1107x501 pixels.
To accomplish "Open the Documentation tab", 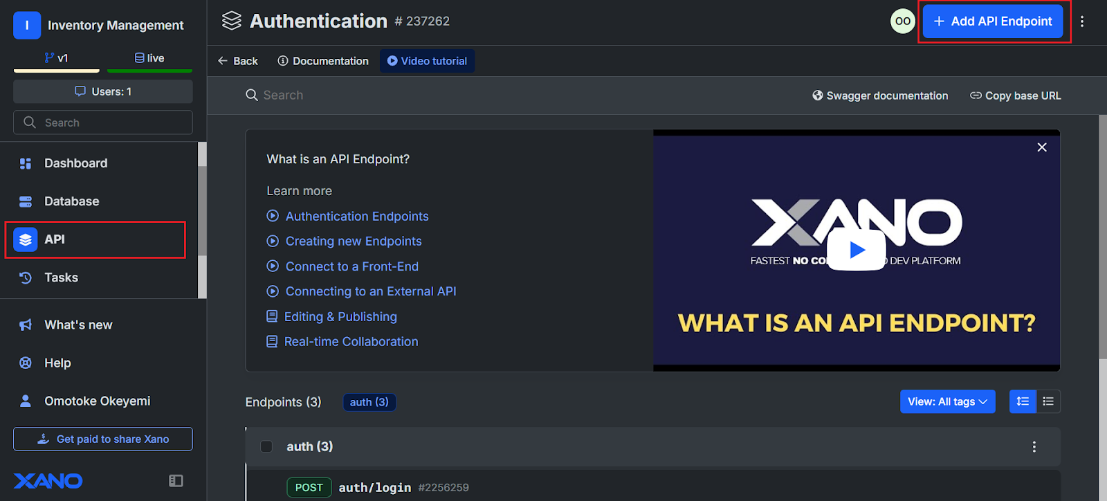I will pos(323,61).
